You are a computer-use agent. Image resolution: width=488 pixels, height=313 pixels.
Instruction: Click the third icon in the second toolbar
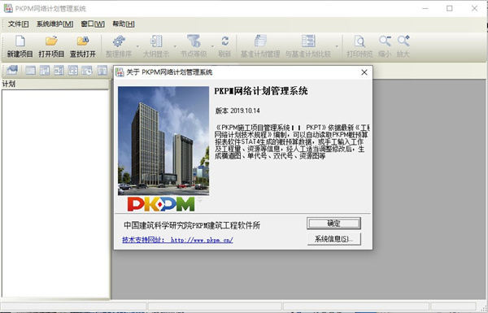click(x=45, y=71)
